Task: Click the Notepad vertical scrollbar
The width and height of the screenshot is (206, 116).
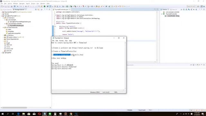Action: click(125, 65)
